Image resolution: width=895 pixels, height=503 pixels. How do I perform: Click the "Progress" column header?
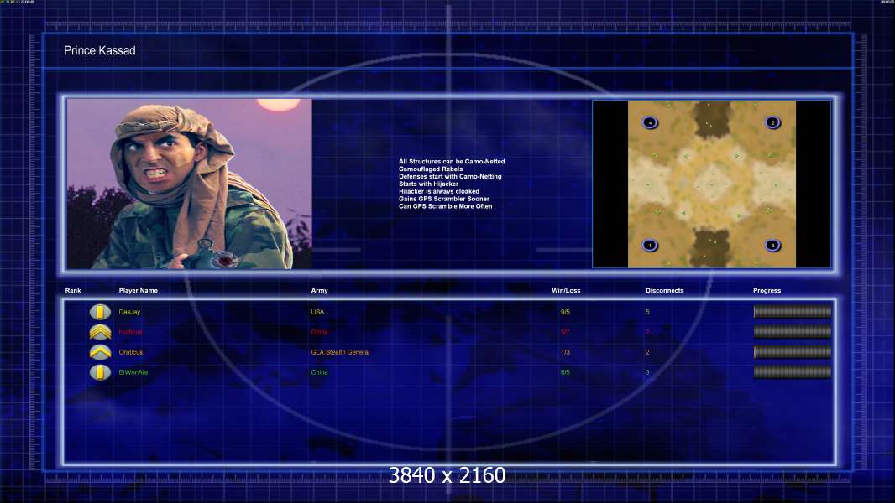coord(767,291)
